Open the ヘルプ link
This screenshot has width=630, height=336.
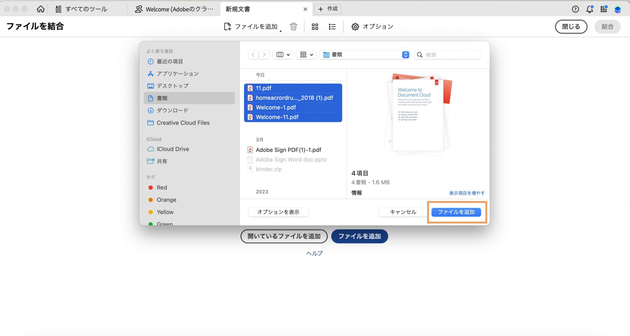click(314, 253)
